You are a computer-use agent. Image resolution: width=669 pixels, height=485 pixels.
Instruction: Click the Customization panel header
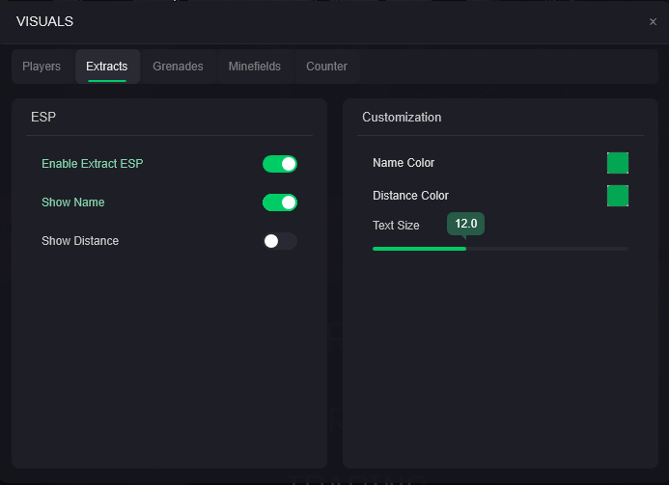tap(402, 117)
